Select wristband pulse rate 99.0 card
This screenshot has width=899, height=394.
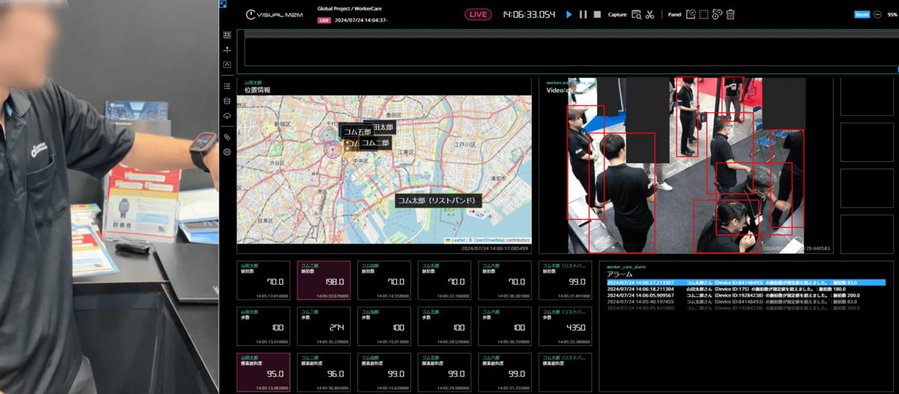(566, 280)
